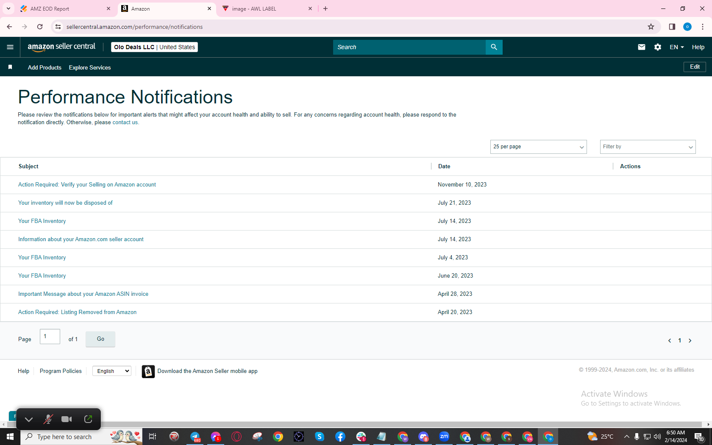Click the browser address bar URL
Viewport: 712px width, 445px height.
click(x=134, y=27)
